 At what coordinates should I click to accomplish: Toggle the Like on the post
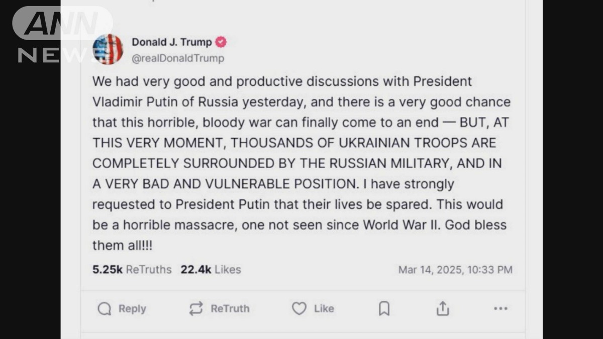(313, 308)
